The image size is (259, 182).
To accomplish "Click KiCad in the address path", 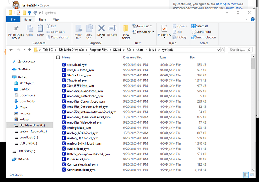I will tap(117, 50).
